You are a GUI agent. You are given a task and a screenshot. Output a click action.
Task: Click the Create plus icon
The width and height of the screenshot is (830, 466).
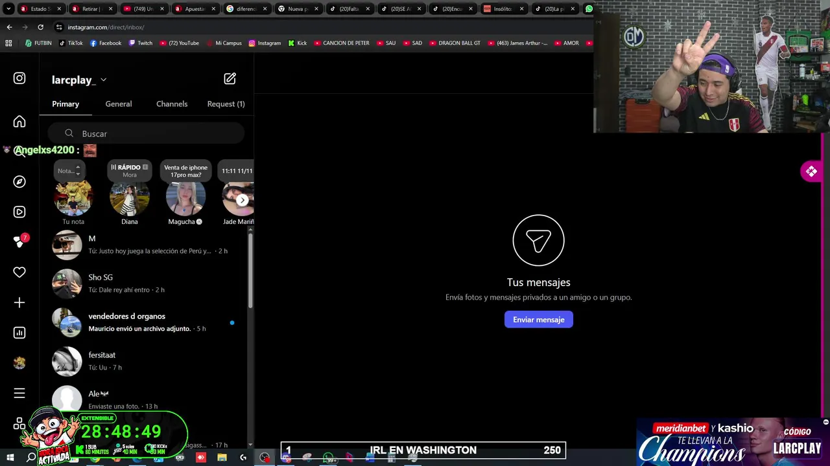[19, 302]
